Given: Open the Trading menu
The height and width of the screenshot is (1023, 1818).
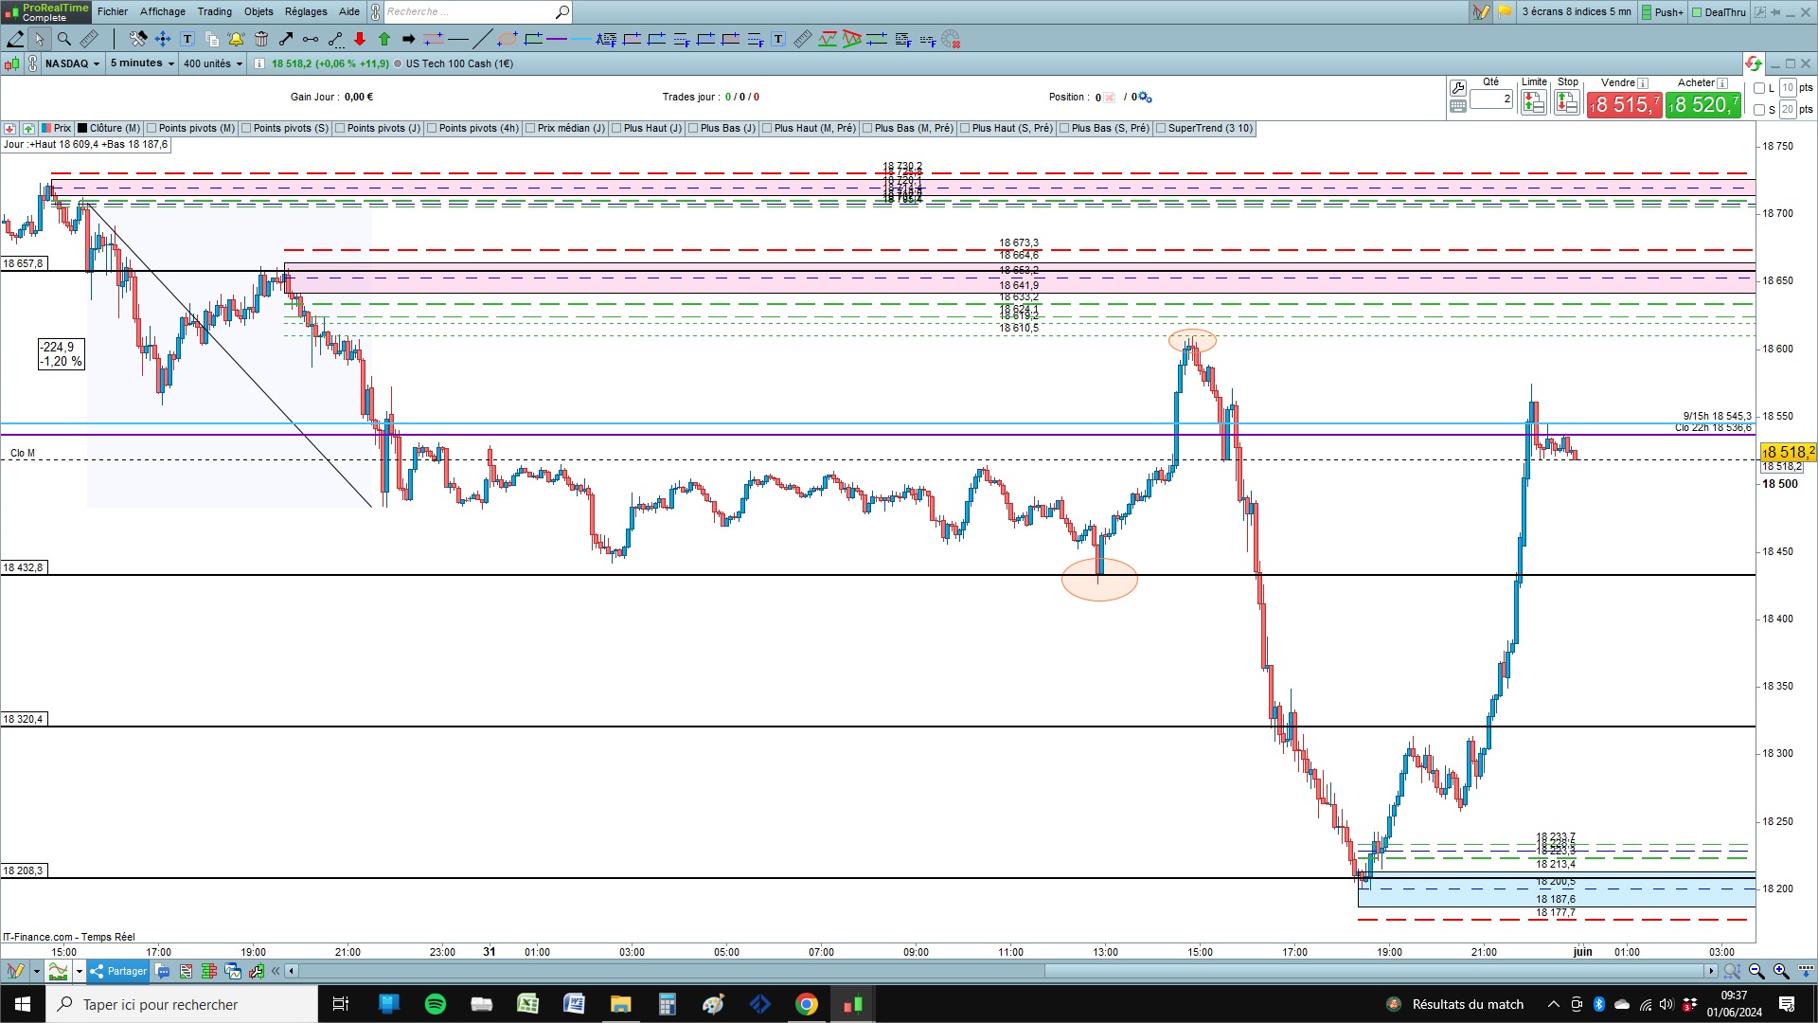Looking at the screenshot, I should pyautogui.click(x=214, y=11).
